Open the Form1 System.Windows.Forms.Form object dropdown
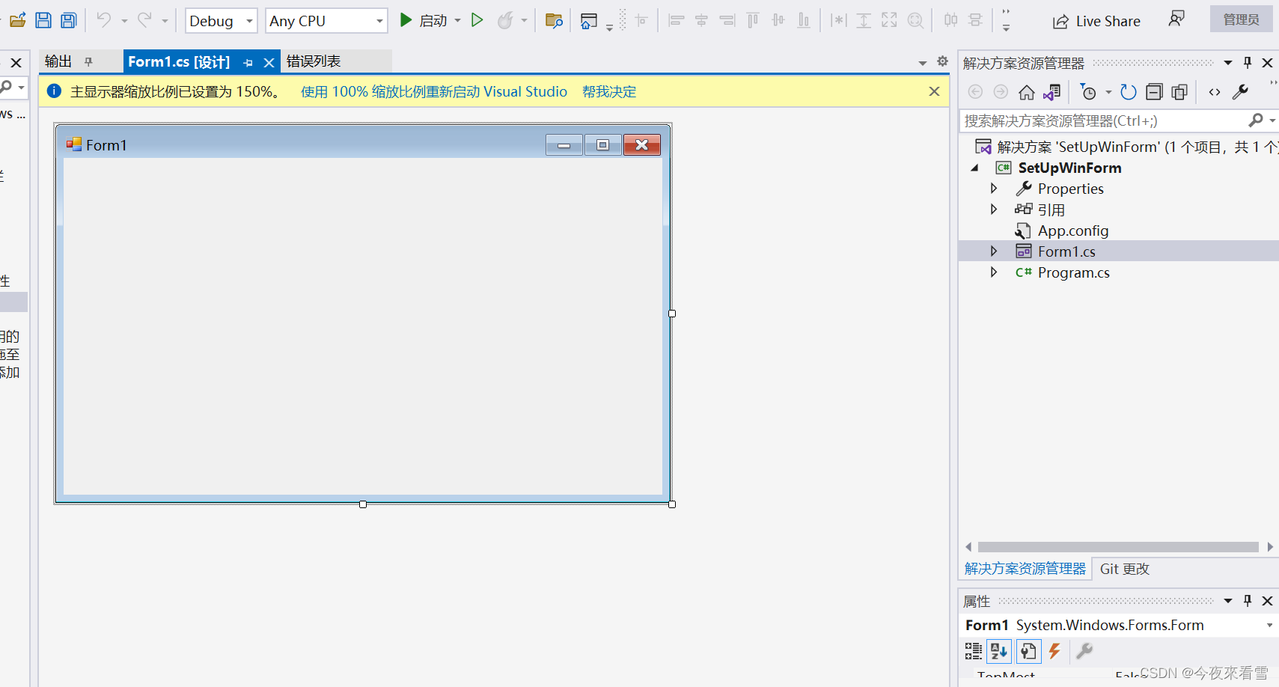The height and width of the screenshot is (687, 1279). (1269, 625)
